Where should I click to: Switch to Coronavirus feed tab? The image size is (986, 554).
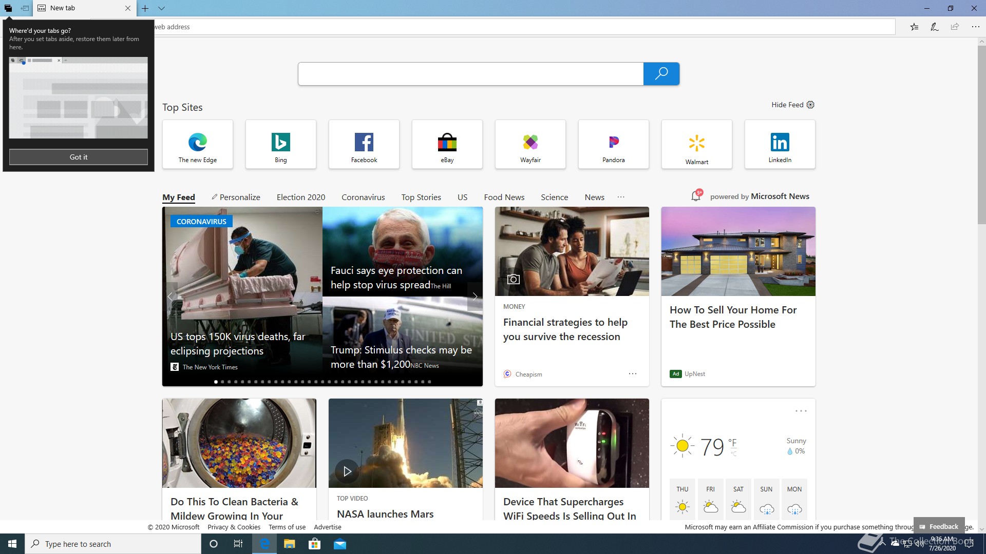363,197
